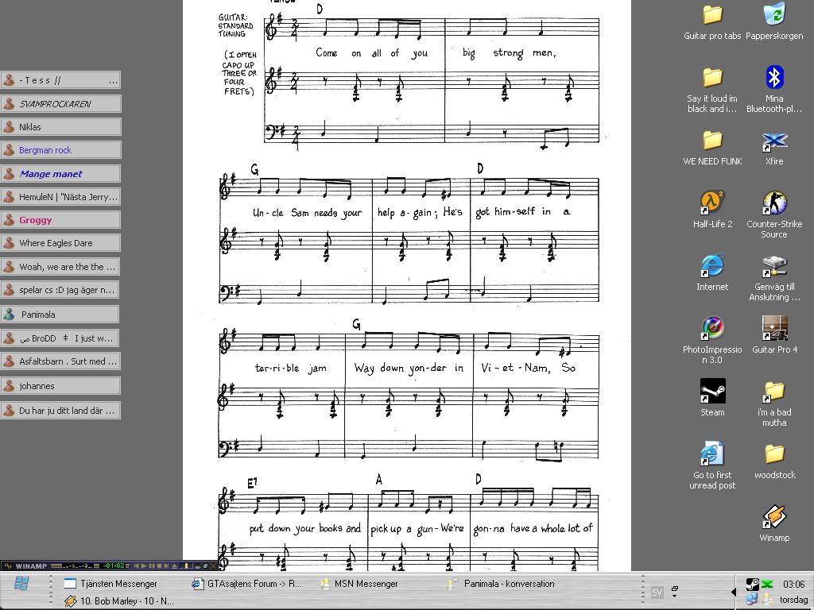Viewport: 814px width, 610px height.
Task: Click the SV language indicator
Action: (x=657, y=593)
